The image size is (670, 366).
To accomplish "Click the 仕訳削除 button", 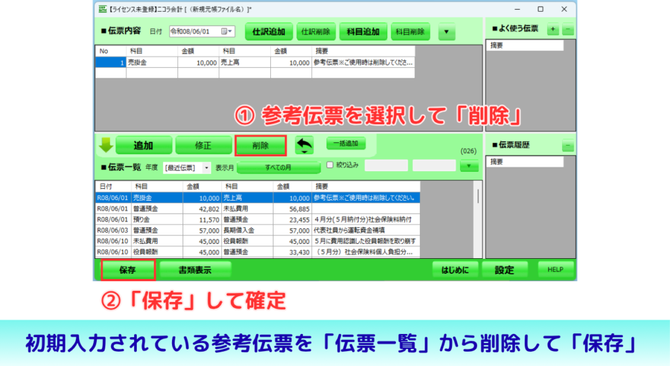I will pyautogui.click(x=316, y=31).
